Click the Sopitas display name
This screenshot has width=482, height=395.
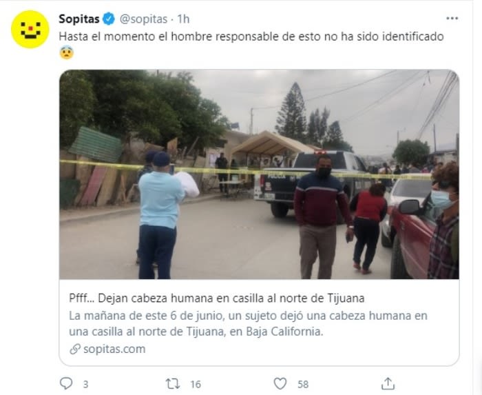[x=79, y=19]
